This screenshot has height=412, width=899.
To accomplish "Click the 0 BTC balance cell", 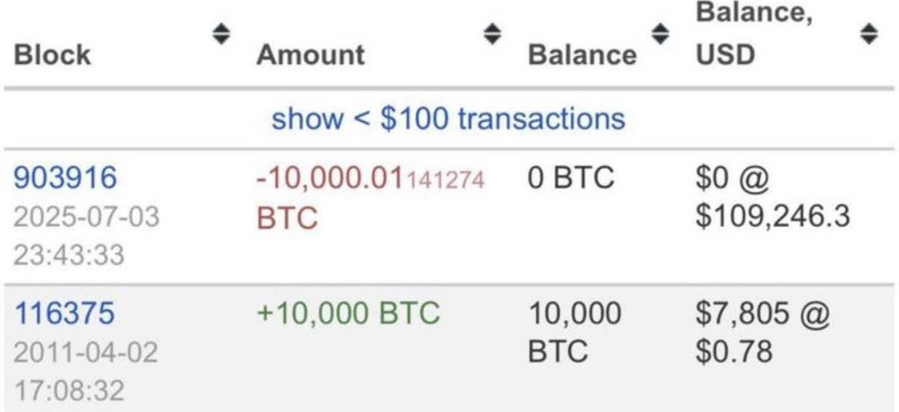I will tap(572, 178).
